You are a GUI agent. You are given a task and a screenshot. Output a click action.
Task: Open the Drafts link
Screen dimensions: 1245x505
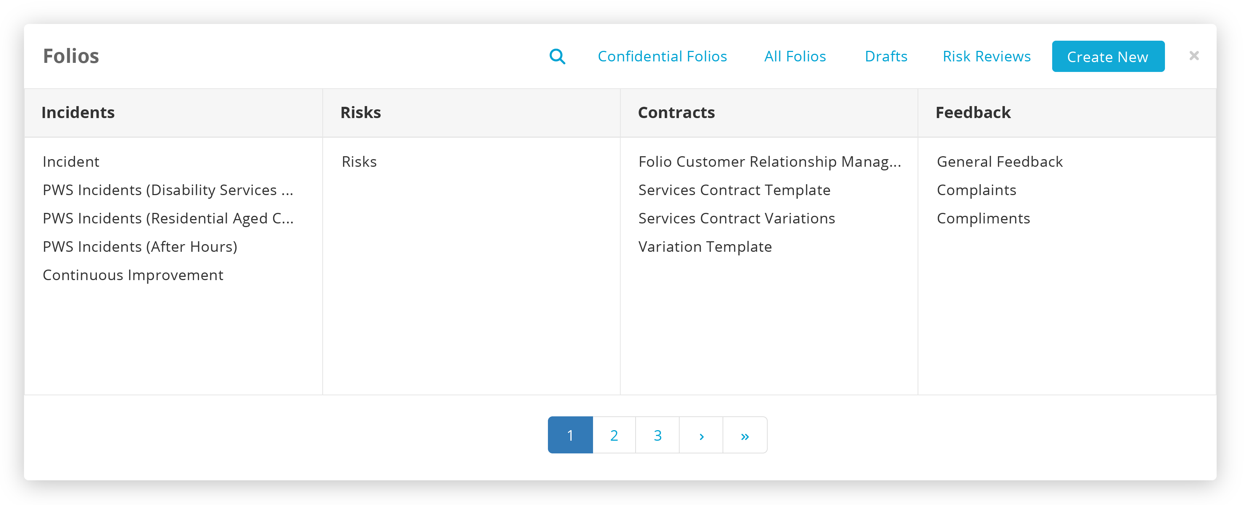pyautogui.click(x=886, y=56)
